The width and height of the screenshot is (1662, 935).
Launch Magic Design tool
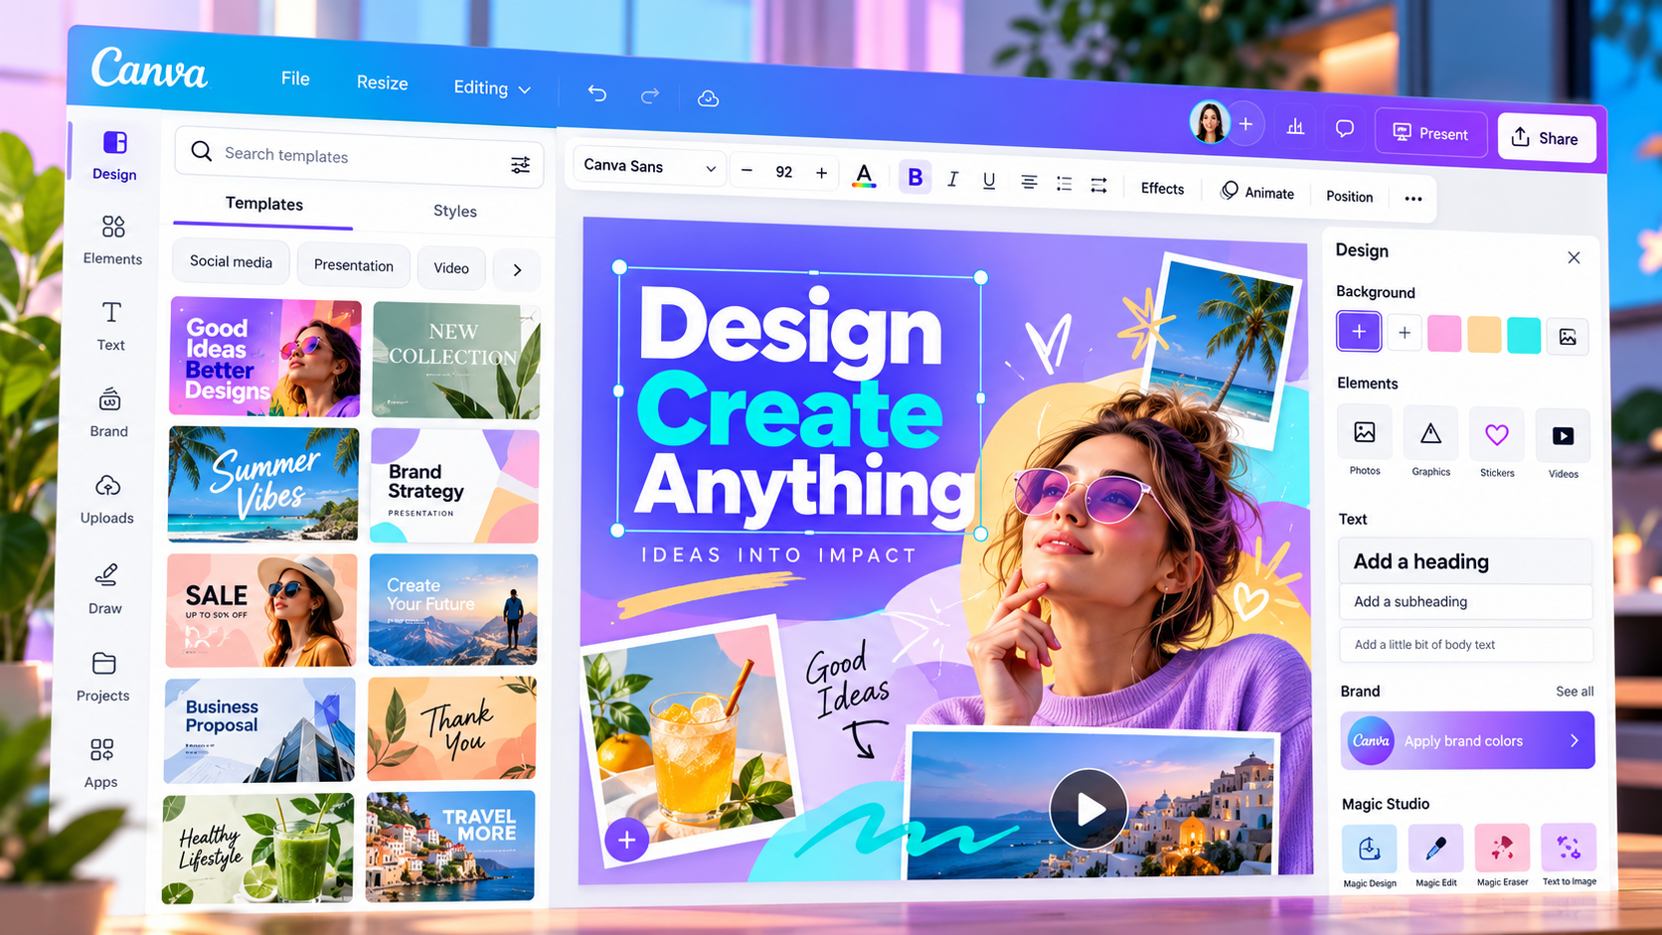[x=1370, y=856]
